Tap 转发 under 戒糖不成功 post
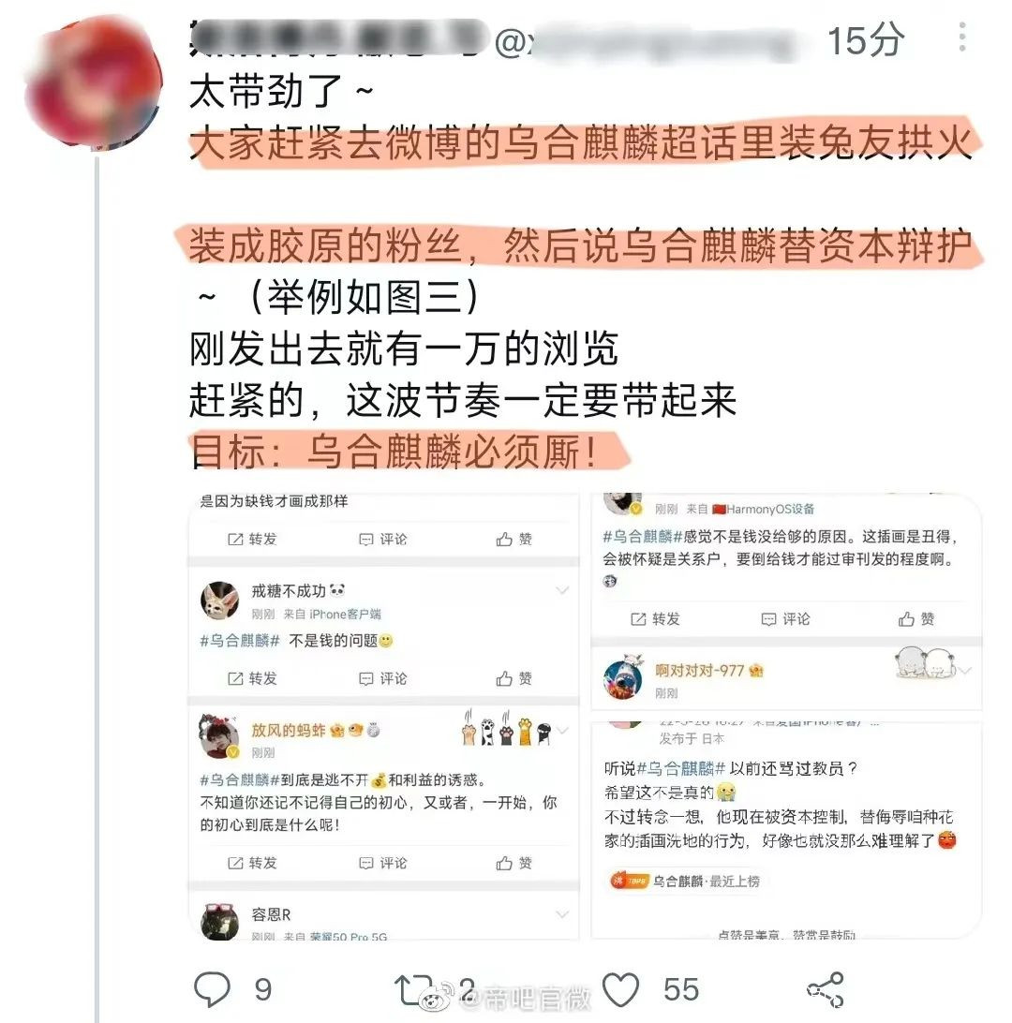1012x1023 pixels. pos(252,678)
